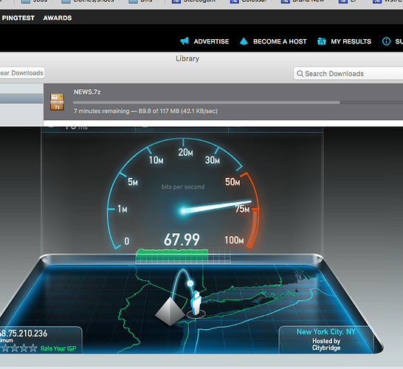Screen dimensions: 403x369
Task: Click the Search Downloads input field
Action: (348, 74)
